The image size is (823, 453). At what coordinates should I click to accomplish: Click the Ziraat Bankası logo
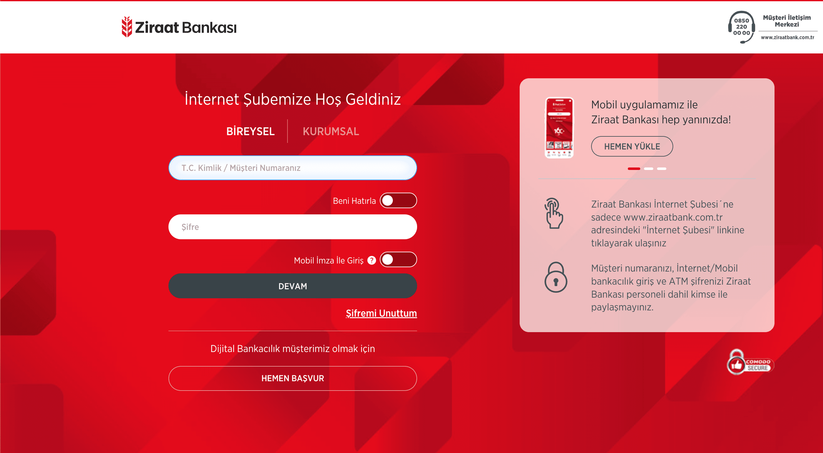[179, 27]
